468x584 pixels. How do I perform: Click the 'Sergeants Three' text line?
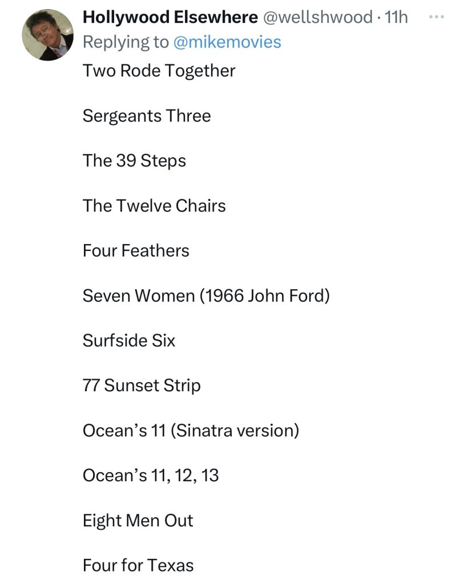[x=147, y=116]
